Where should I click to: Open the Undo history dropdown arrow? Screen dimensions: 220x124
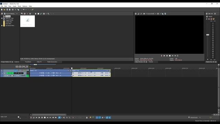point(26,10)
